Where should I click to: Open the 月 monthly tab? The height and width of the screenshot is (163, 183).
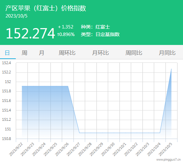(42, 53)
